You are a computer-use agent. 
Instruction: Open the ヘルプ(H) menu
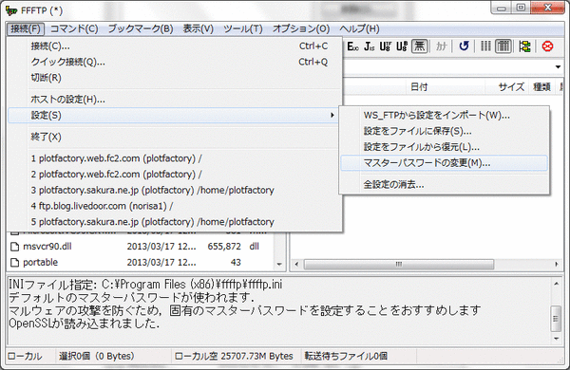(x=359, y=28)
